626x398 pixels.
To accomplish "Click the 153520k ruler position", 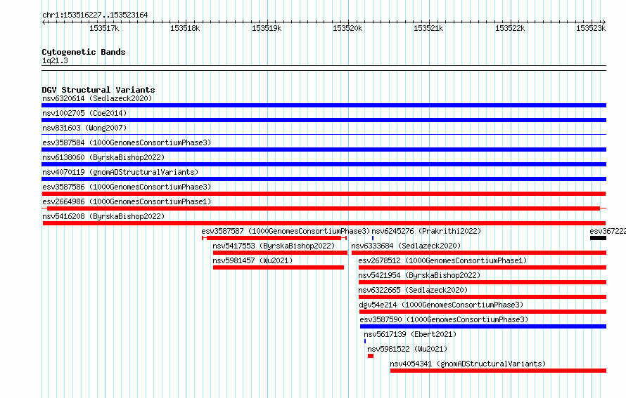I will coord(347,28).
